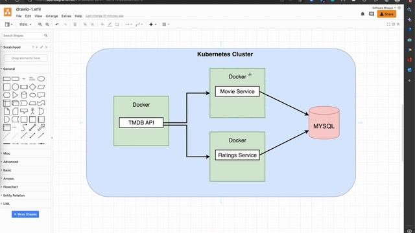Viewport: 415px width, 233px height.
Task: Click the redo arrow icon
Action: coord(65,25)
